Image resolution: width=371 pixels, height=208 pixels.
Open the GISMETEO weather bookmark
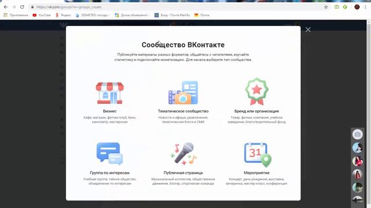click(93, 15)
